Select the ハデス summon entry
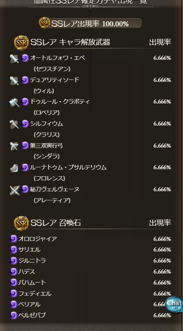The width and height of the screenshot is (183, 331). pos(91,272)
